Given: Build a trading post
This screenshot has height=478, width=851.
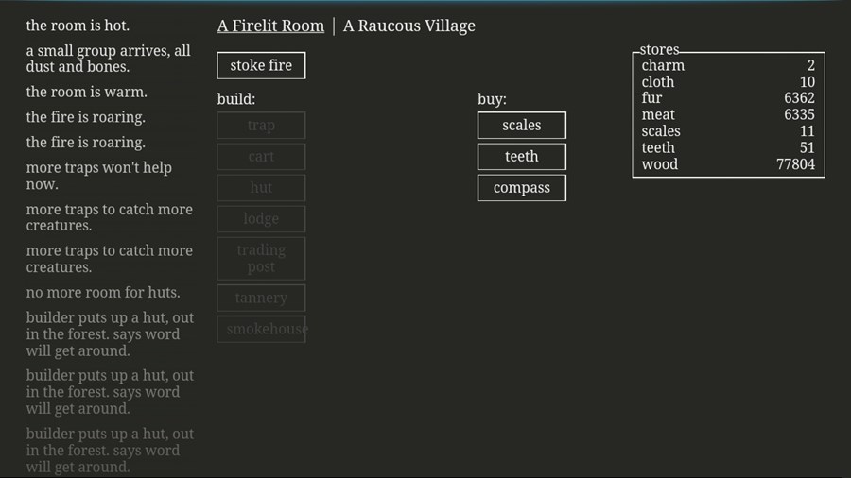Looking at the screenshot, I should click(x=261, y=259).
